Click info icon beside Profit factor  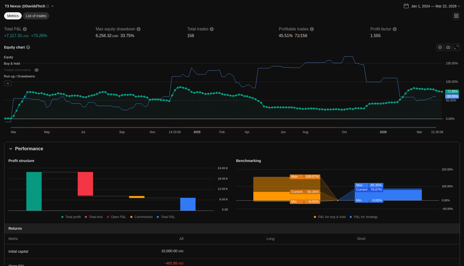(x=395, y=29)
